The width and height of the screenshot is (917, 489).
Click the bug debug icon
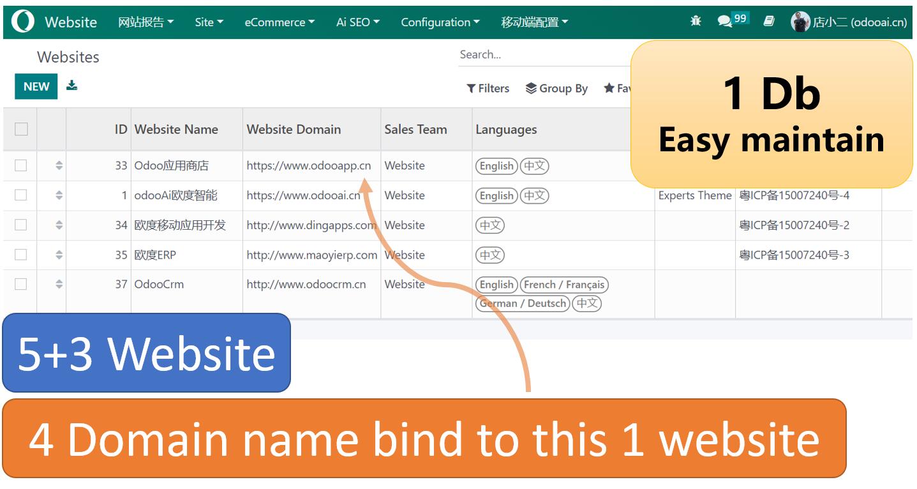pos(696,21)
